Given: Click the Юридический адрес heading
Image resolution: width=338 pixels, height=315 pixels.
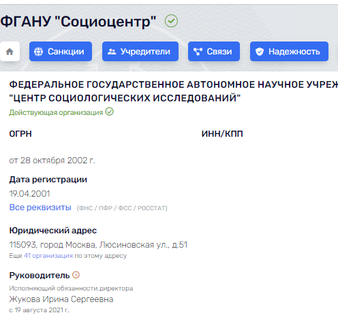Looking at the screenshot, I should pos(53,231).
